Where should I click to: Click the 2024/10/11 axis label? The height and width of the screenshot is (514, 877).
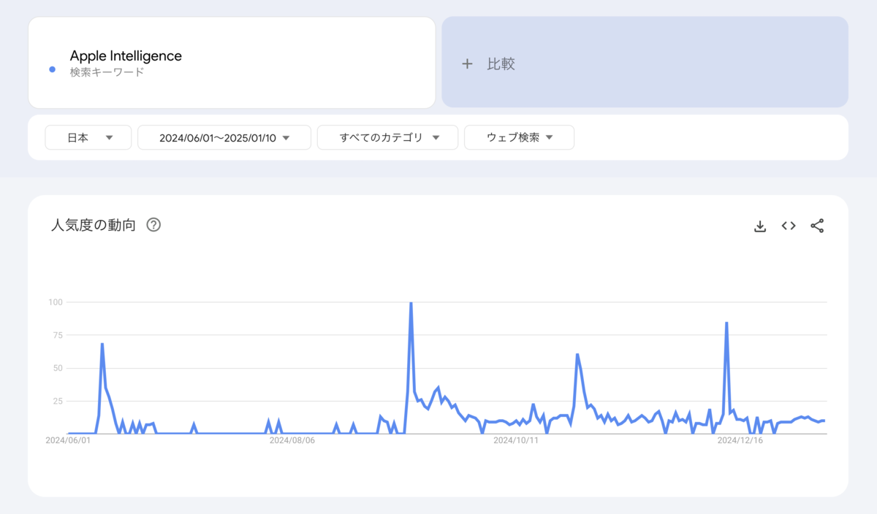tap(516, 440)
